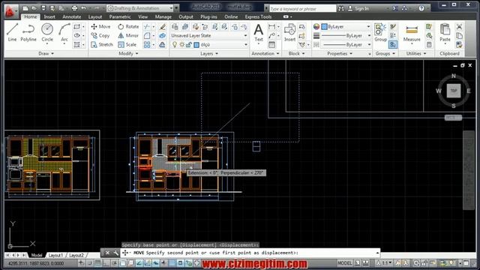
Task: Close the command line with X
Action: (107, 253)
